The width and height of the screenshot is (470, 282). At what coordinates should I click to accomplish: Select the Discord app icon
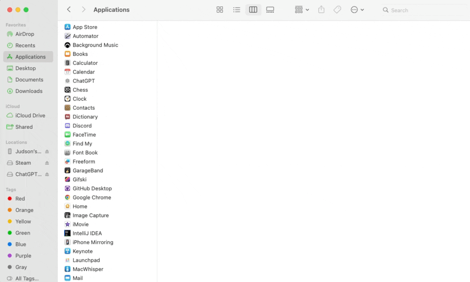pos(68,126)
